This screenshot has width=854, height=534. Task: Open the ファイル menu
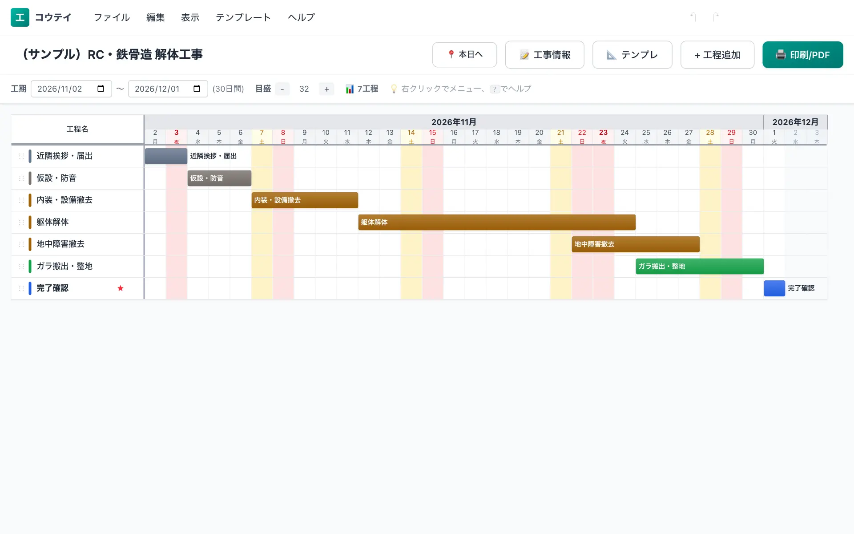point(112,17)
